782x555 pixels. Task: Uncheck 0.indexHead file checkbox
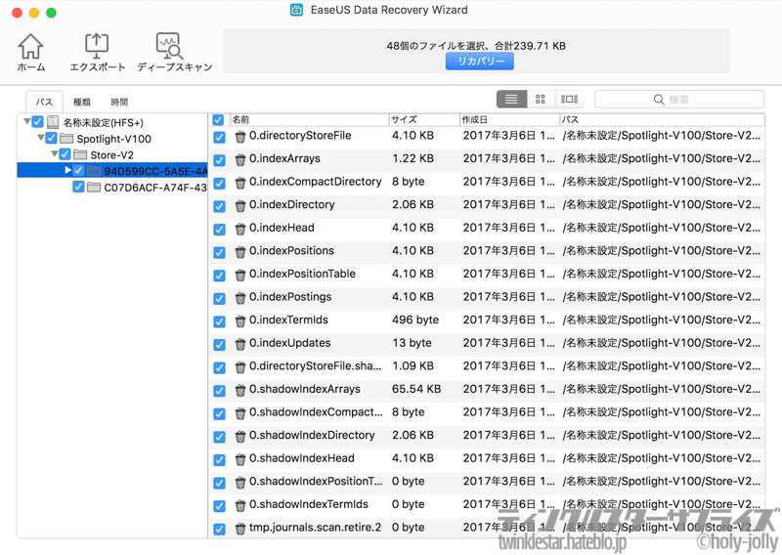219,230
